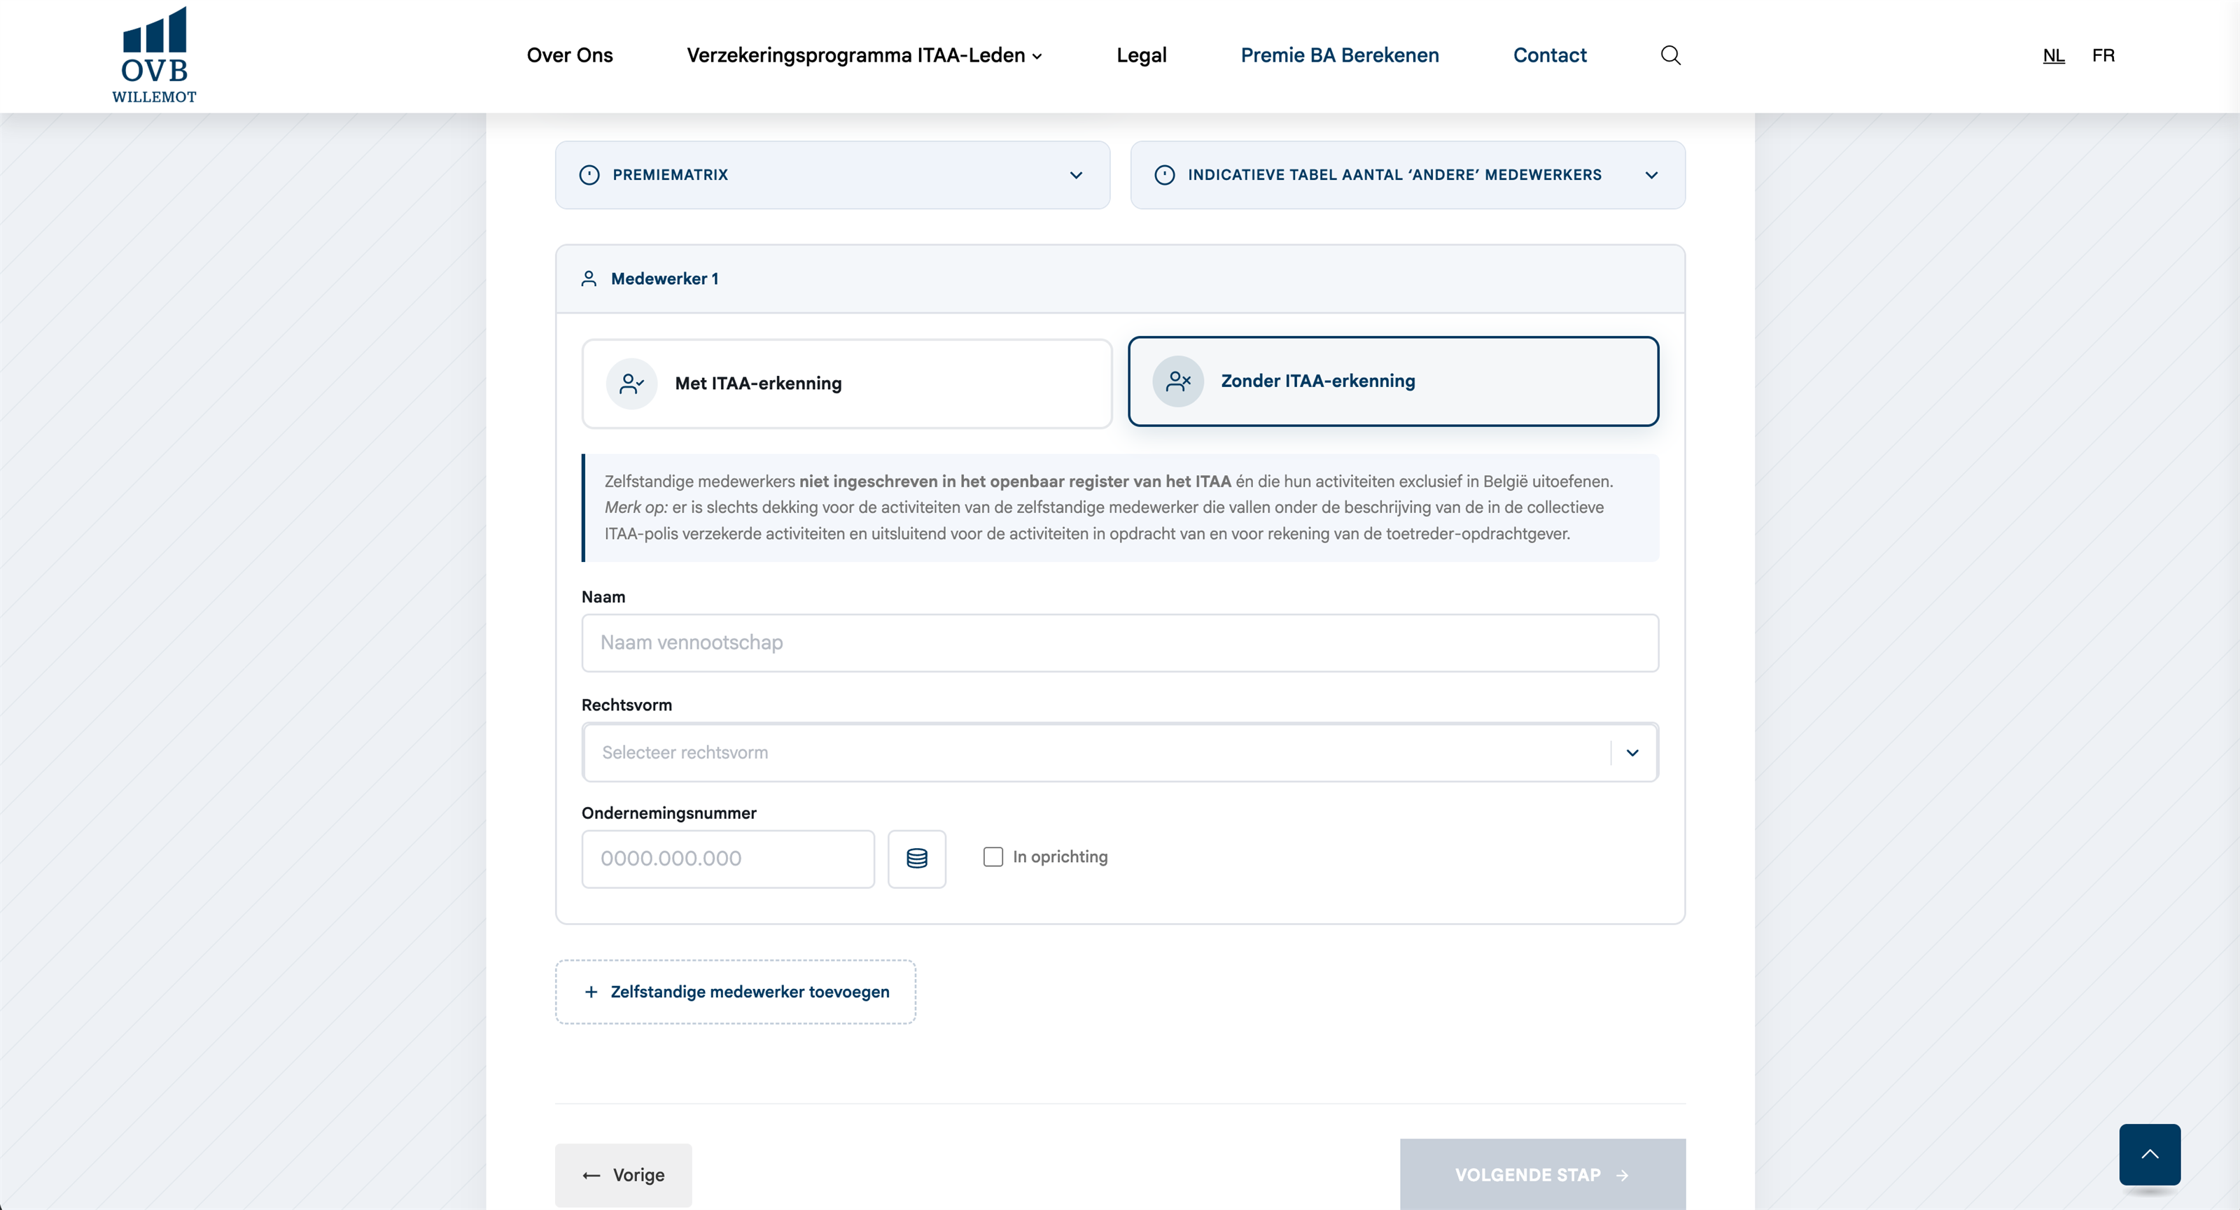Expand the Premiematrix panel chevron
Viewport: 2240px width, 1210px height.
click(1076, 175)
